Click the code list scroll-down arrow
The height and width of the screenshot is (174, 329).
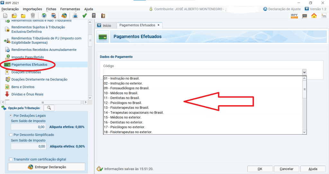[x=304, y=132]
